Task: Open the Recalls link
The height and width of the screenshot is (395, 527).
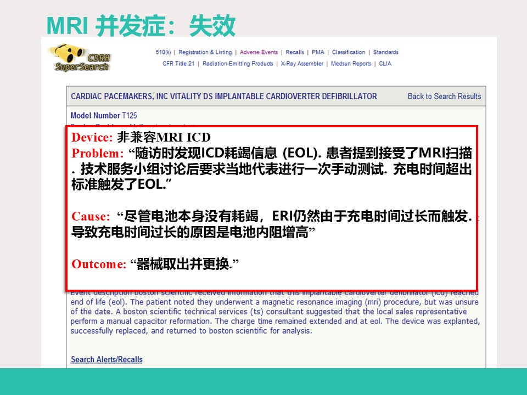Action: tap(295, 52)
